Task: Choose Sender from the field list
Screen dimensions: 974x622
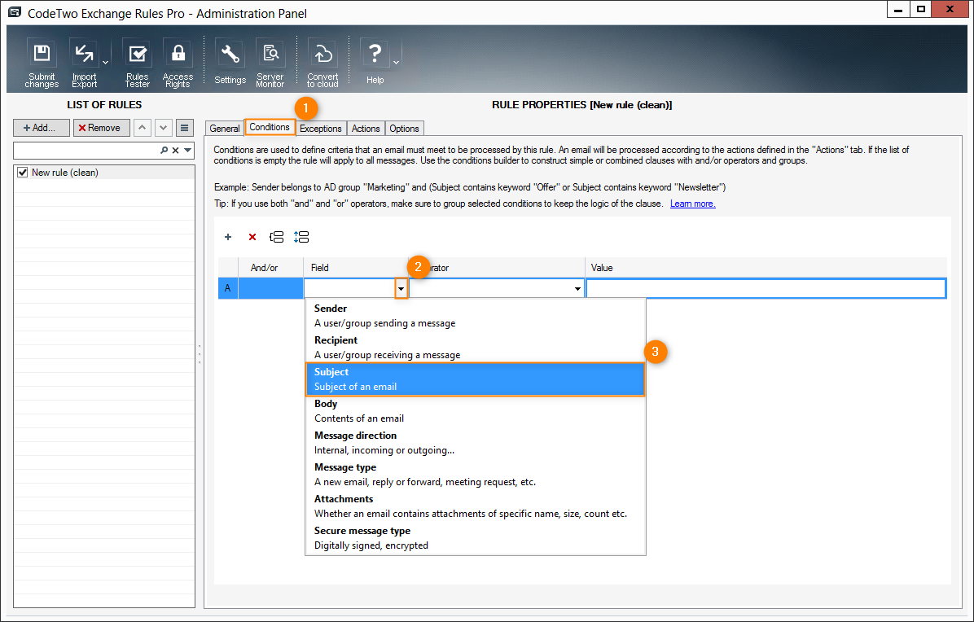Action: coord(476,315)
